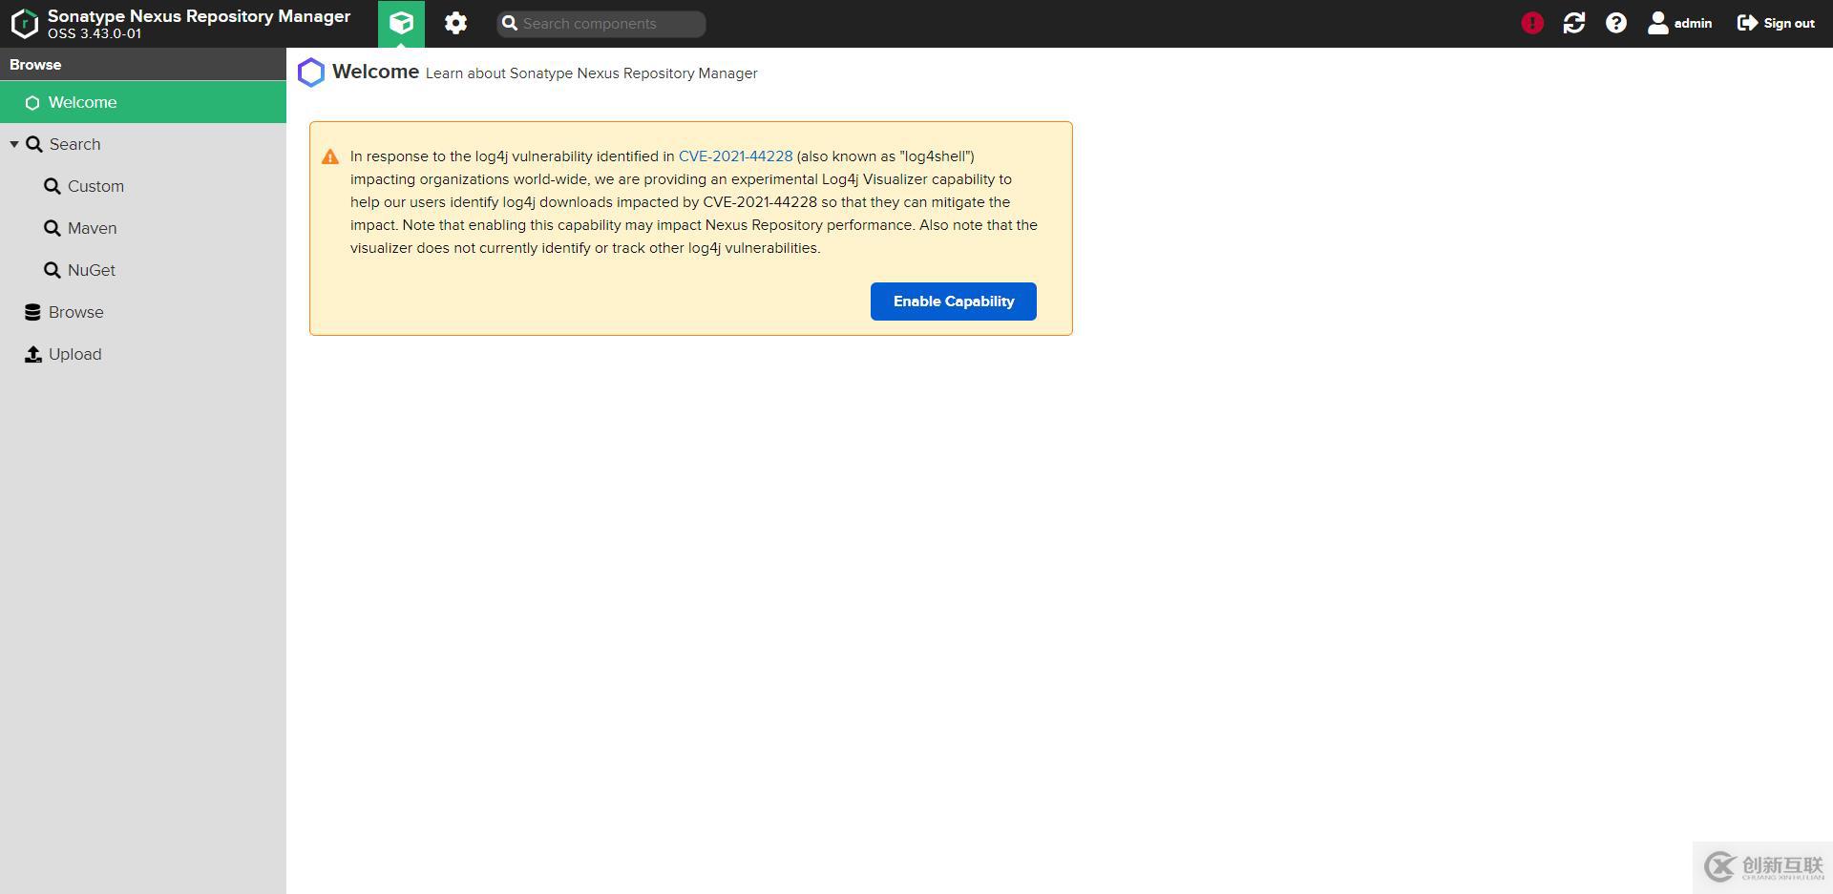Image resolution: width=1833 pixels, height=894 pixels.
Task: Click the Browse panel header
Action: pos(143,64)
